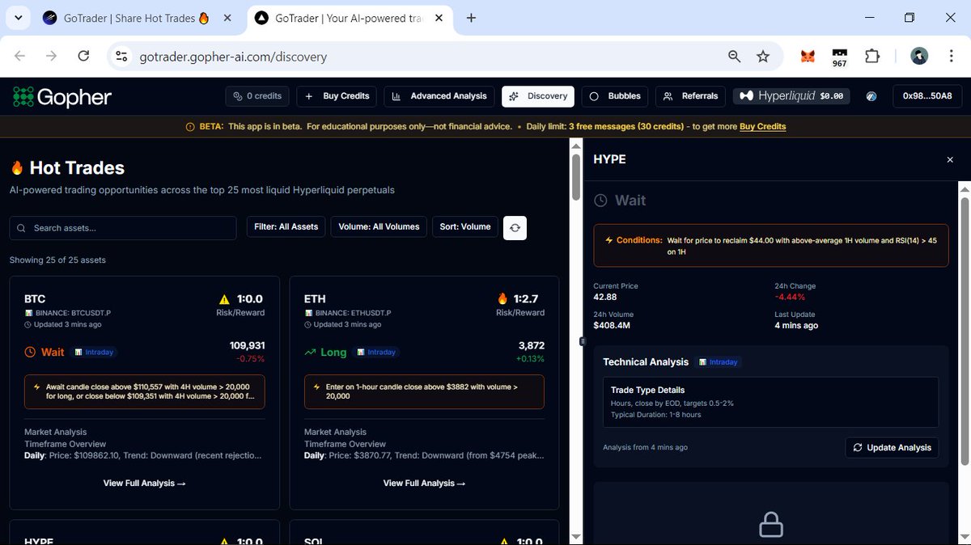
Task: Open the Bubbles view
Action: pos(615,95)
